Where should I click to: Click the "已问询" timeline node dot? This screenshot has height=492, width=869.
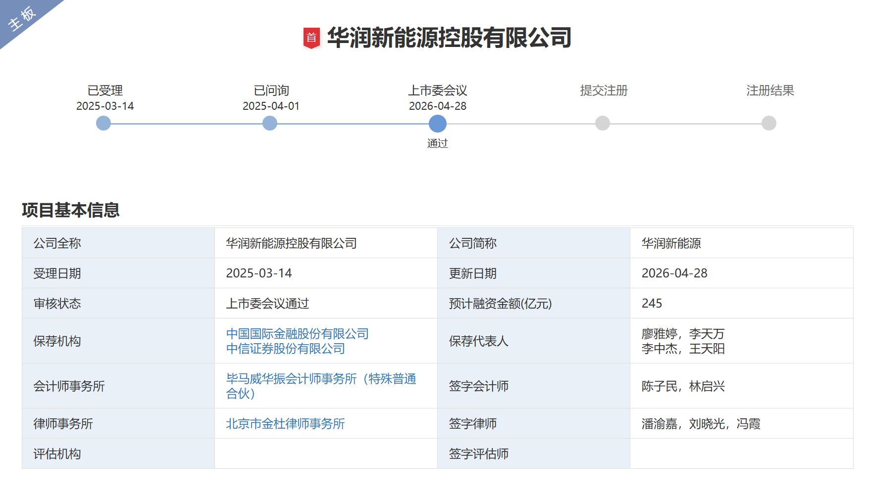270,124
